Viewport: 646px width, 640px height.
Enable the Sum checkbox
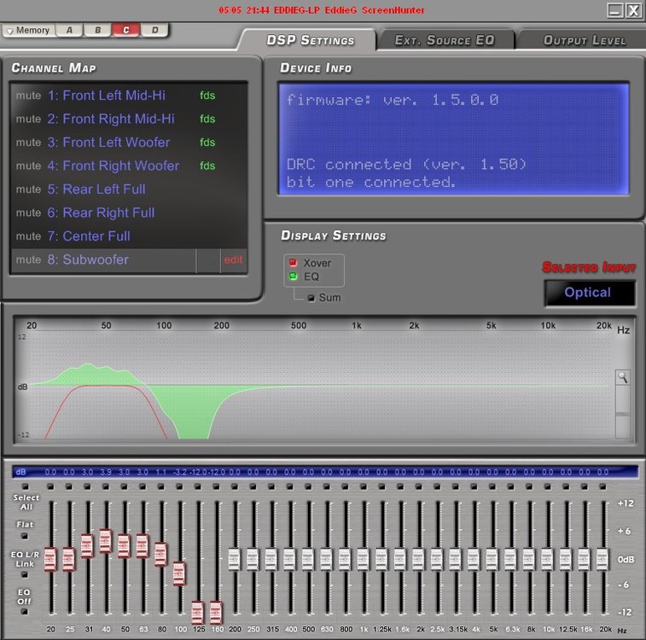pos(311,298)
